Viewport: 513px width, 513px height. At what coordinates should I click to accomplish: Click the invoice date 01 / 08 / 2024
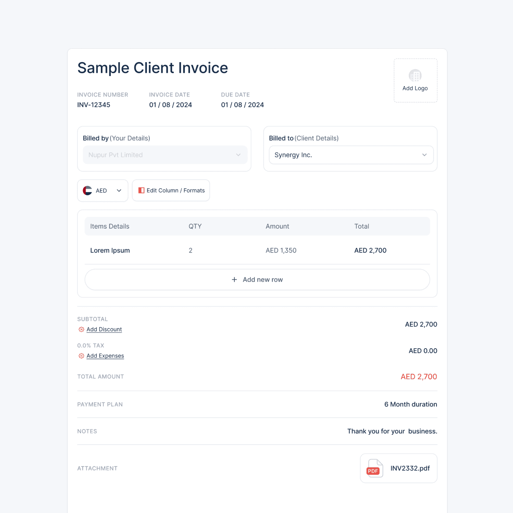[x=170, y=105]
